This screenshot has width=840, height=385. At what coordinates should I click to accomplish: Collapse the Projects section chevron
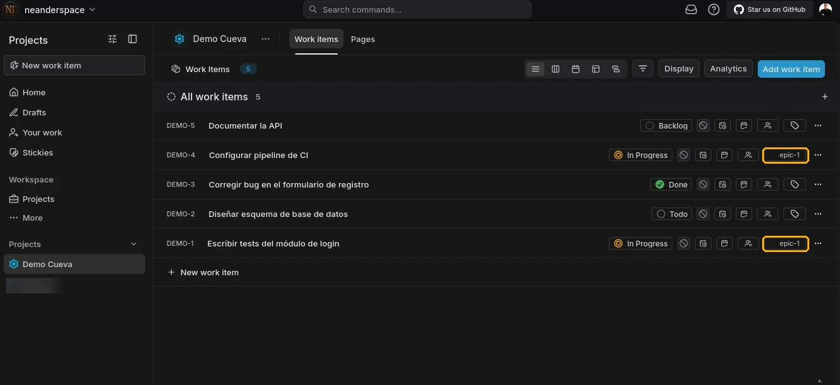[x=134, y=244]
